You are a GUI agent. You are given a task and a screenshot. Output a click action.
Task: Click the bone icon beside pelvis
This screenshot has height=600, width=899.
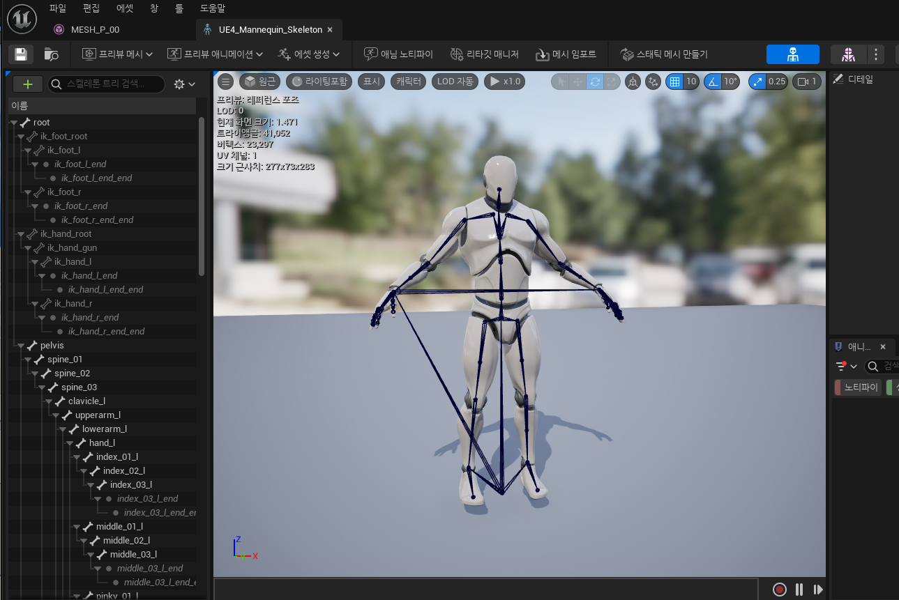coord(32,346)
